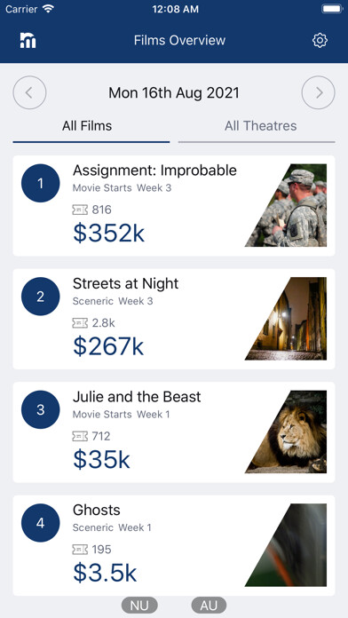Open the settings gear icon
The image size is (348, 618).
coord(320,40)
